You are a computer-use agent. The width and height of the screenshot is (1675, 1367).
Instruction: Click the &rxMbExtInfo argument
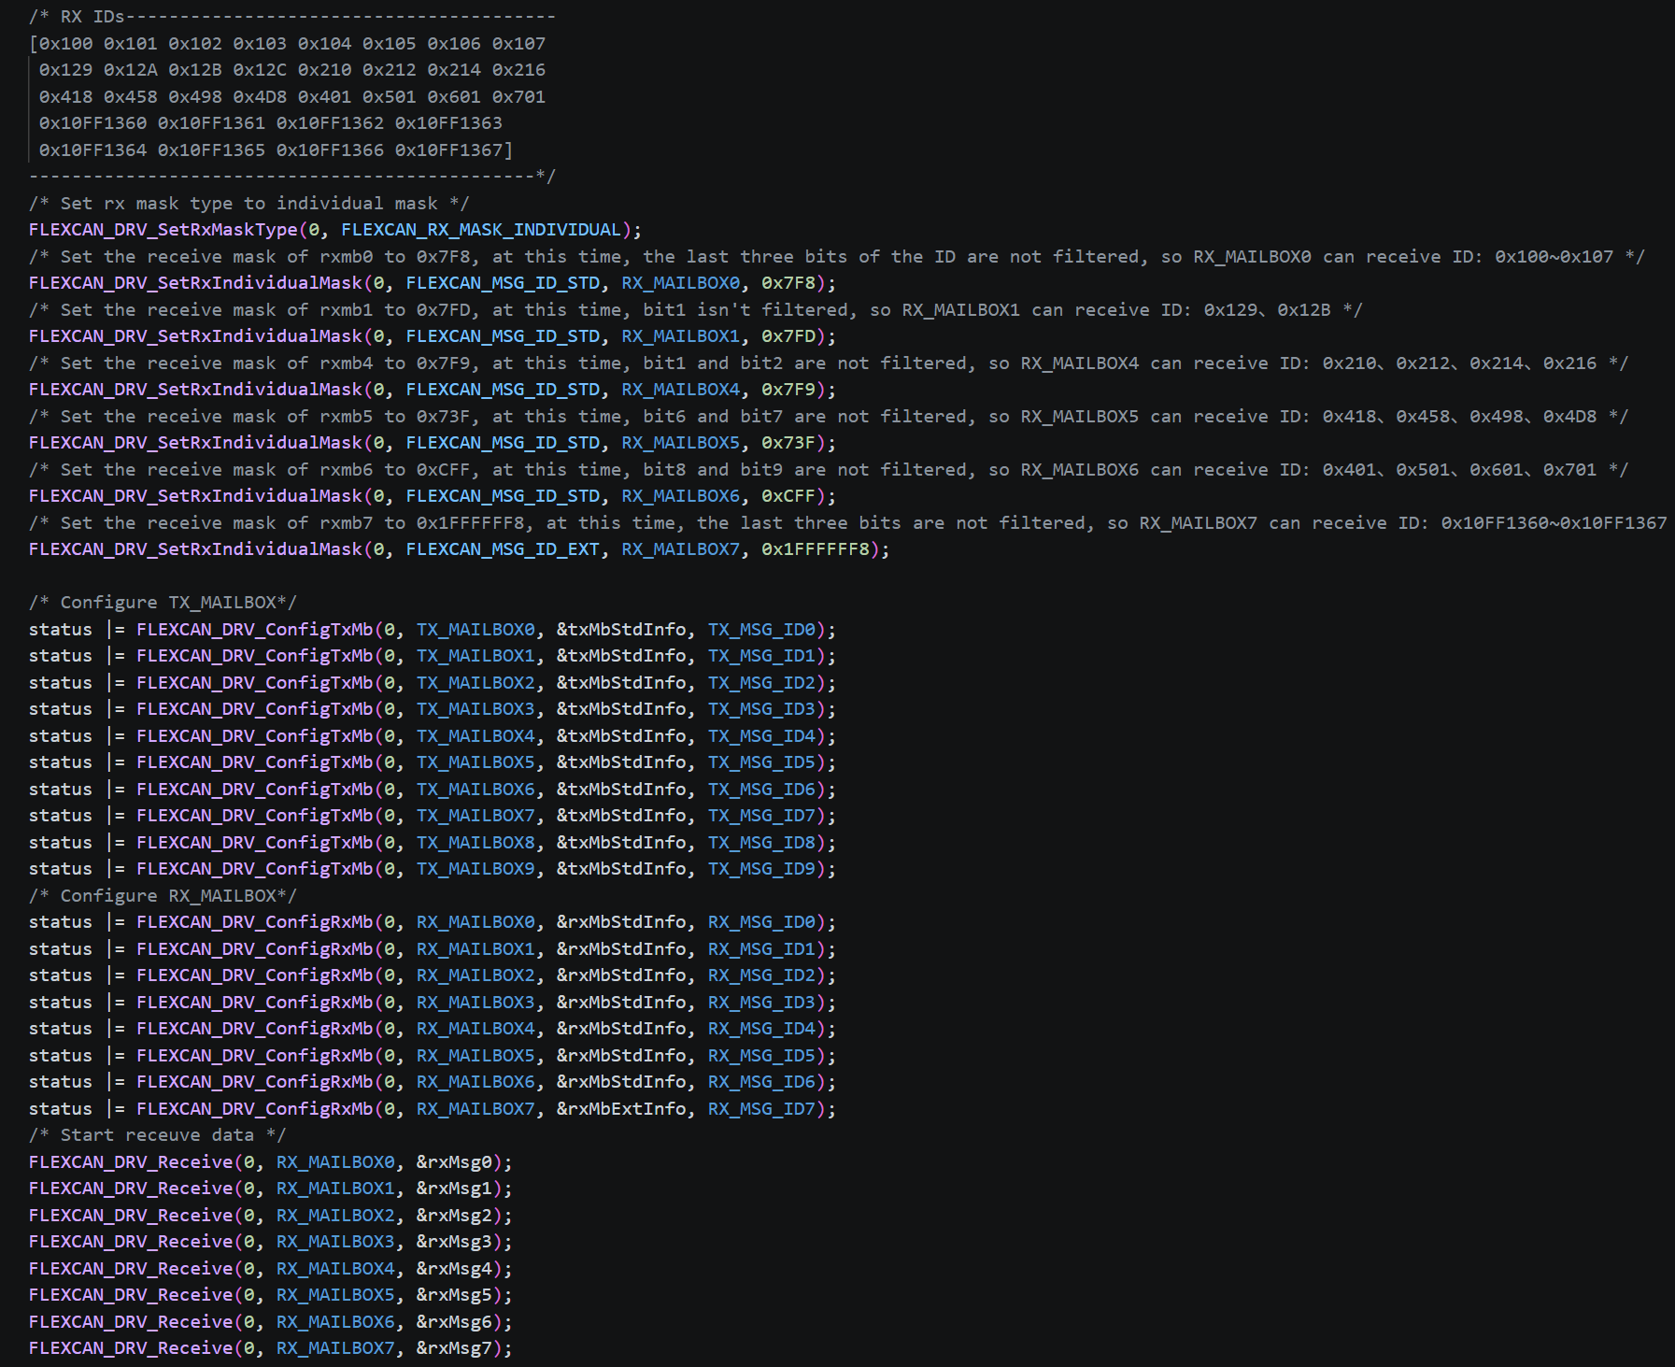click(x=621, y=1109)
